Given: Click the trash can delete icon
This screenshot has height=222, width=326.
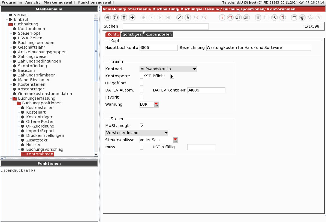Looking at the screenshot, I should coord(124,17).
